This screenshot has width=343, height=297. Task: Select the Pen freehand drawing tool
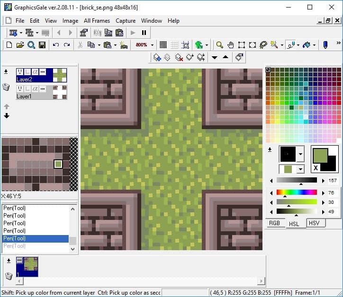pyautogui.click(x=291, y=45)
